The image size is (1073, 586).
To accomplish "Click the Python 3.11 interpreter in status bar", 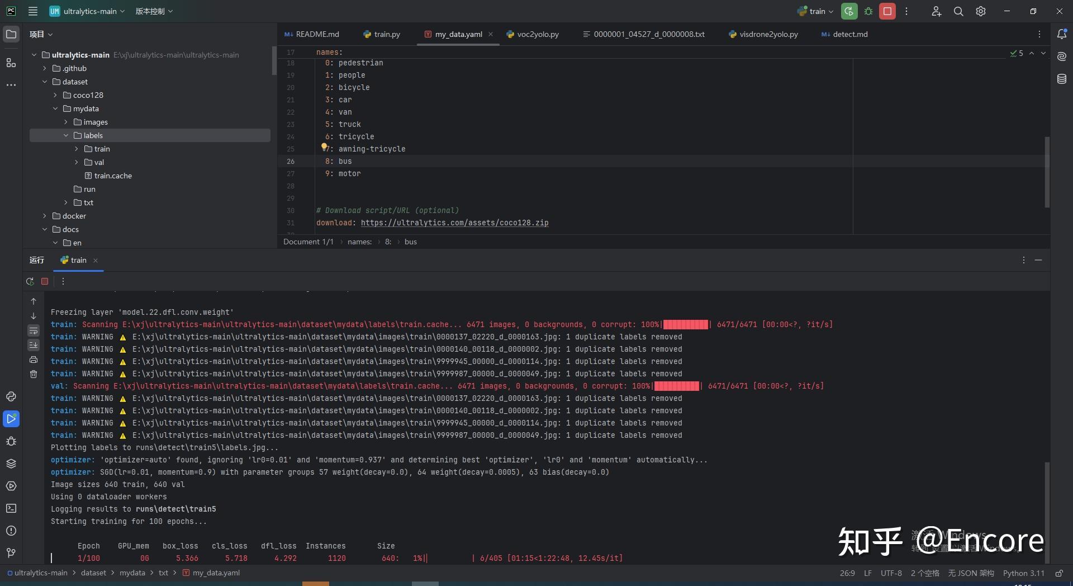I will (1023, 573).
